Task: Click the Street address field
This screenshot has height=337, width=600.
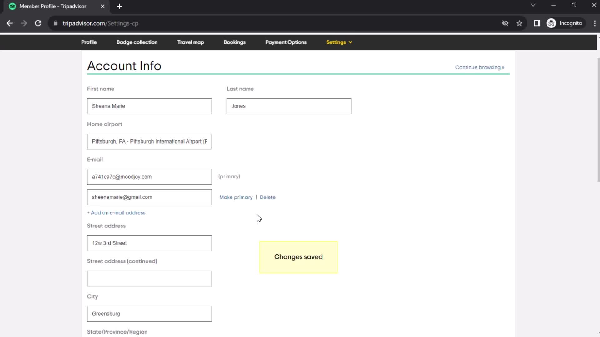Action: [149, 243]
